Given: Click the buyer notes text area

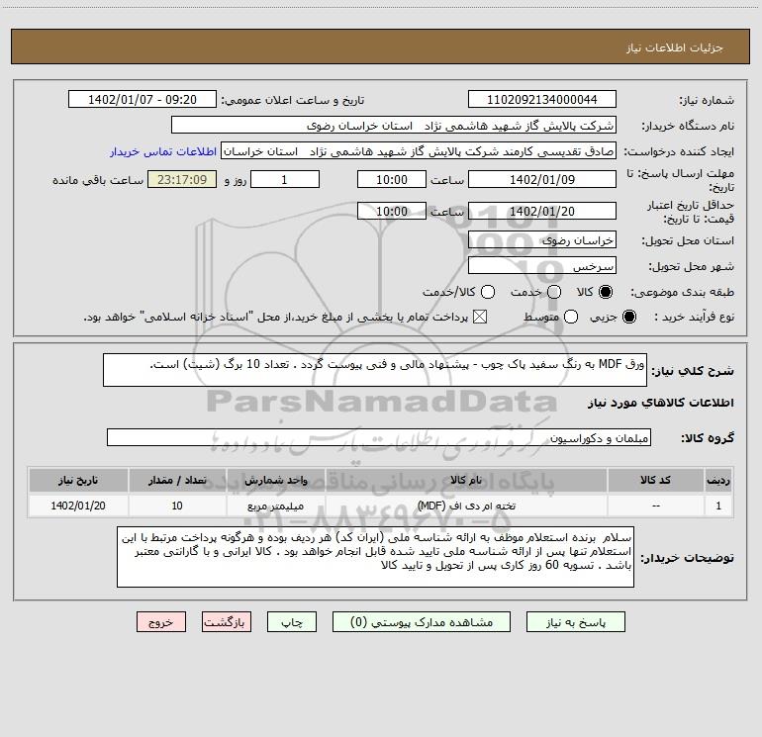Looking at the screenshot, I should click(x=375, y=557).
